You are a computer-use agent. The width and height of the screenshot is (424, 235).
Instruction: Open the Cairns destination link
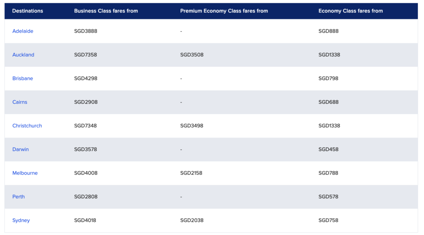pos(19,102)
